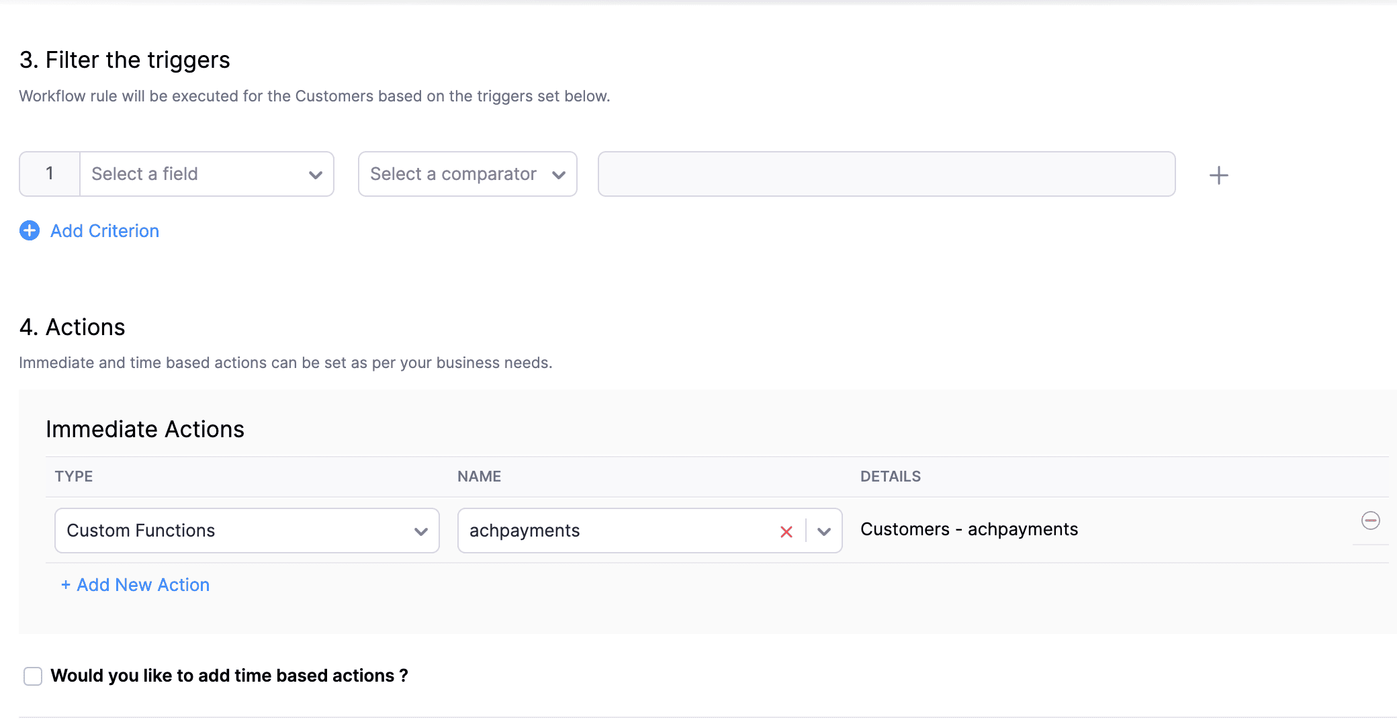Click the chevron arrow in Custom Functions box
The image size is (1397, 728).
tap(421, 531)
